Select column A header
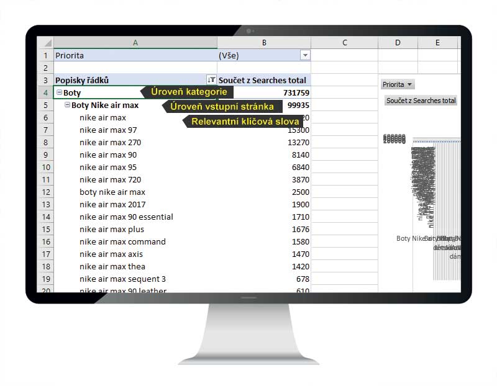This screenshot has height=386, width=497. [x=135, y=42]
